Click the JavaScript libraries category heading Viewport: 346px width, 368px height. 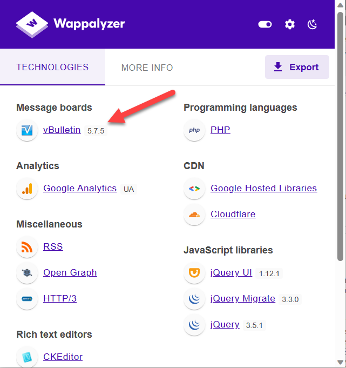coord(228,250)
